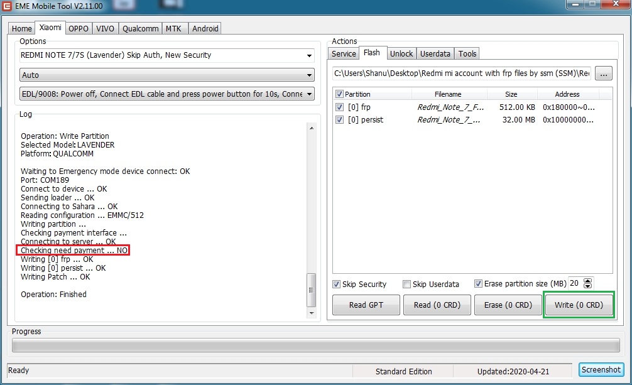Open the Tools actions tab
The width and height of the screenshot is (632, 385).
coord(467,53)
